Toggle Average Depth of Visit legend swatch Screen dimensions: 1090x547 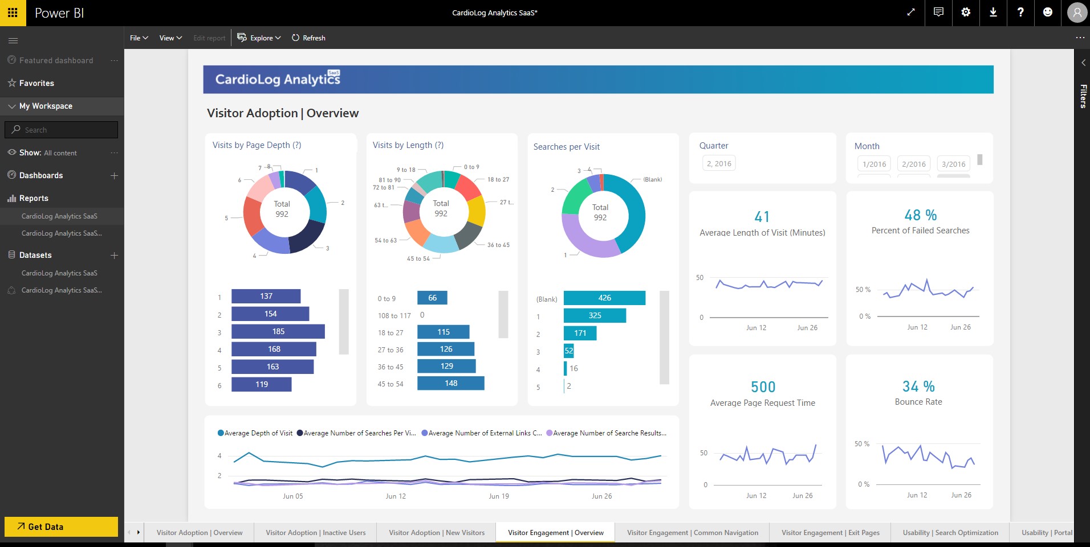pos(221,433)
